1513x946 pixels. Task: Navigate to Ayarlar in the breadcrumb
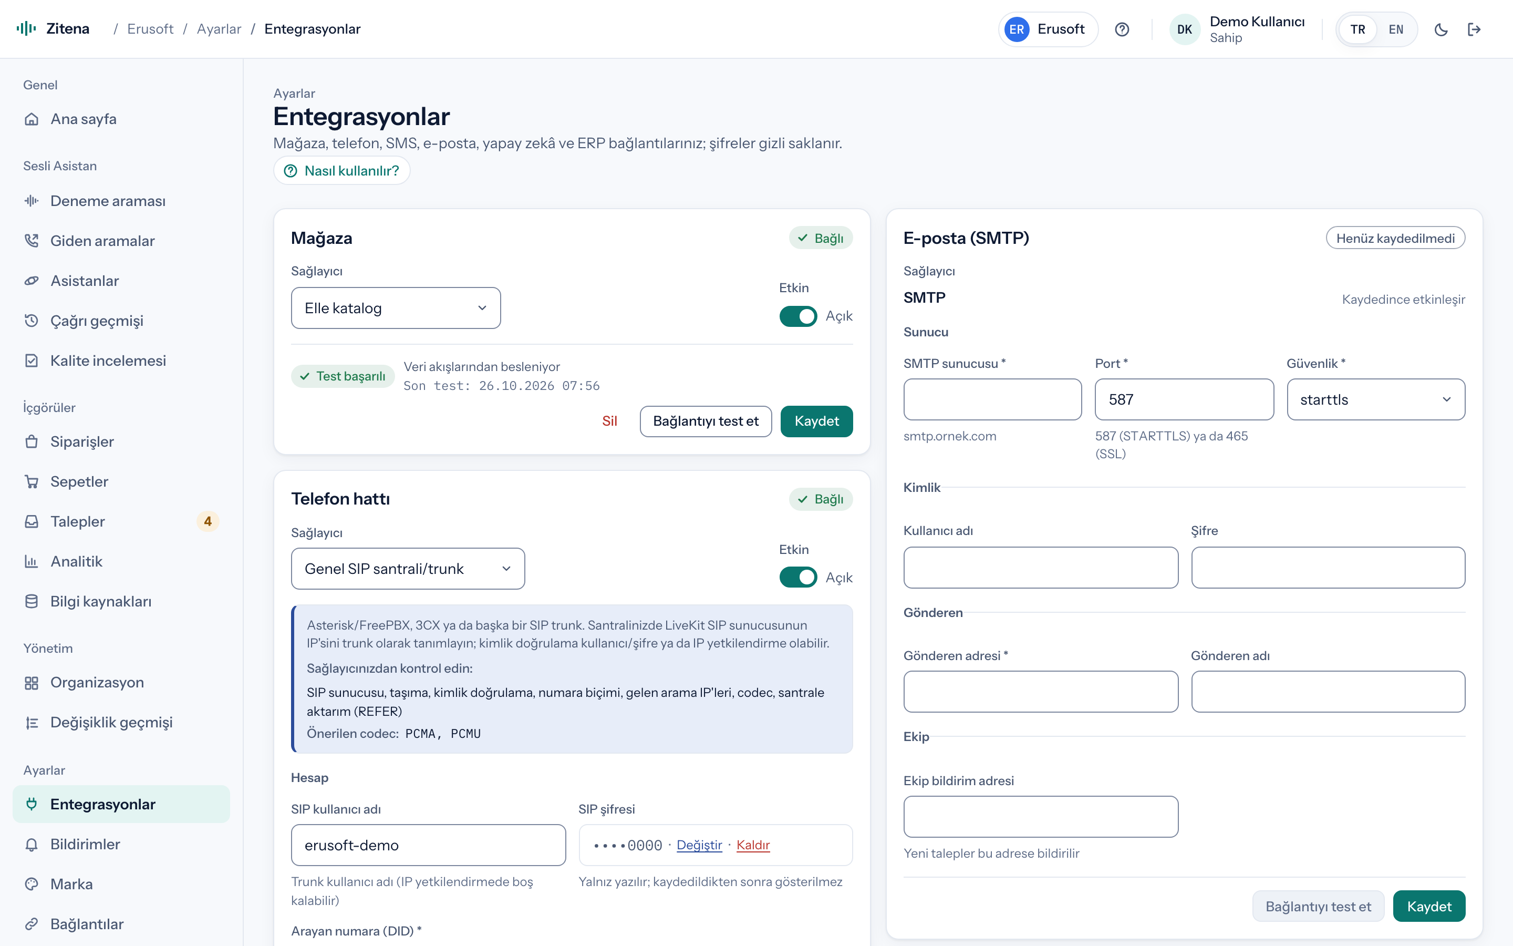[219, 29]
